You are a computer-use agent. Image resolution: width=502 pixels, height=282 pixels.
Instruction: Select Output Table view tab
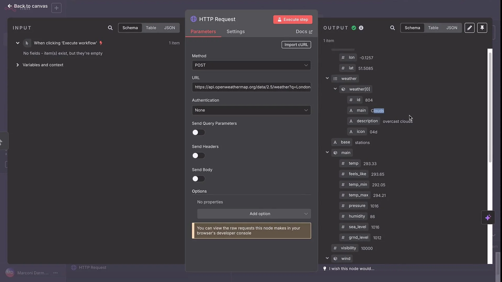point(433,28)
